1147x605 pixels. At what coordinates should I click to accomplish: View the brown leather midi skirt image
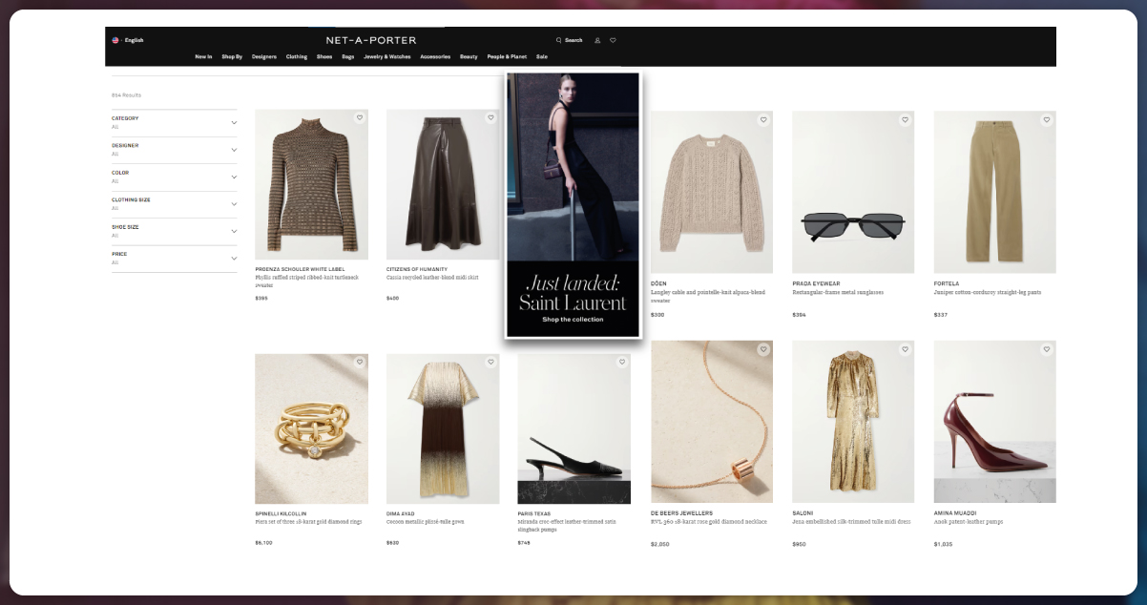443,184
